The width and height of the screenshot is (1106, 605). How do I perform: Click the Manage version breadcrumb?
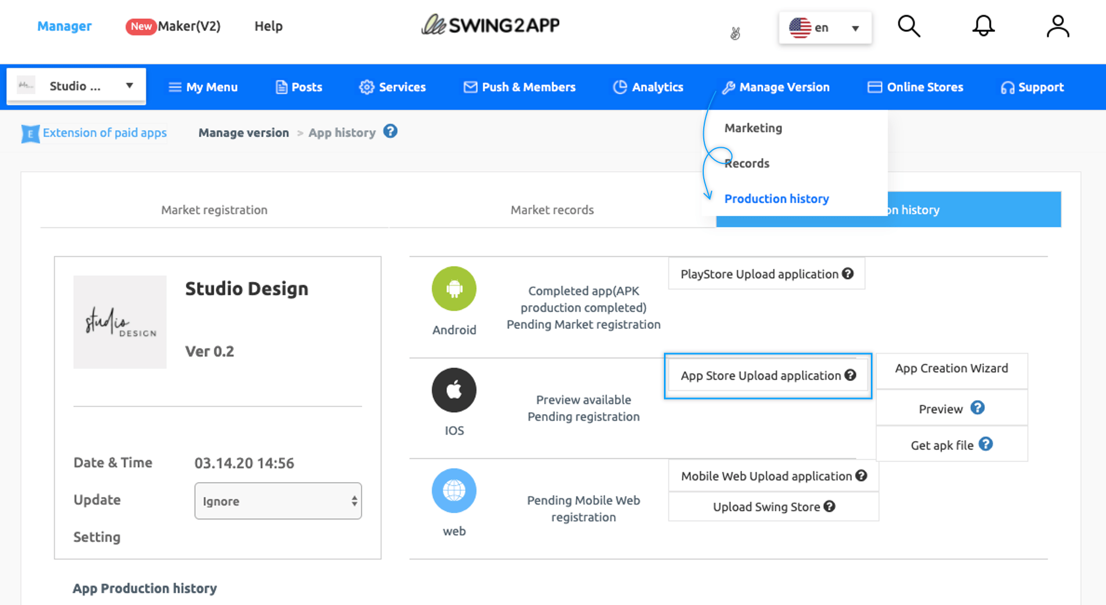[243, 133]
